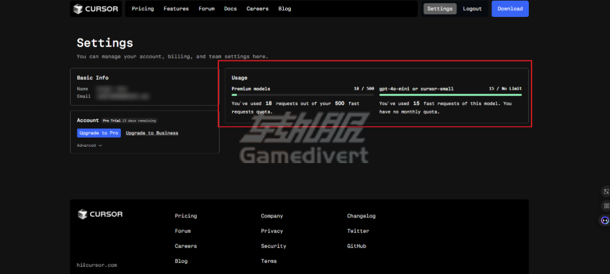610x274 pixels.
Task: Click the gpt-4o-mini usage progress bar
Action: [x=450, y=95]
